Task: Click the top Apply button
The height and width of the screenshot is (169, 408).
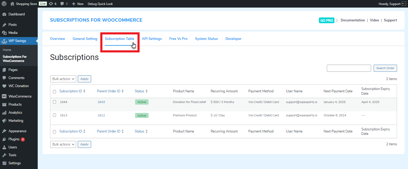Action: [84, 79]
